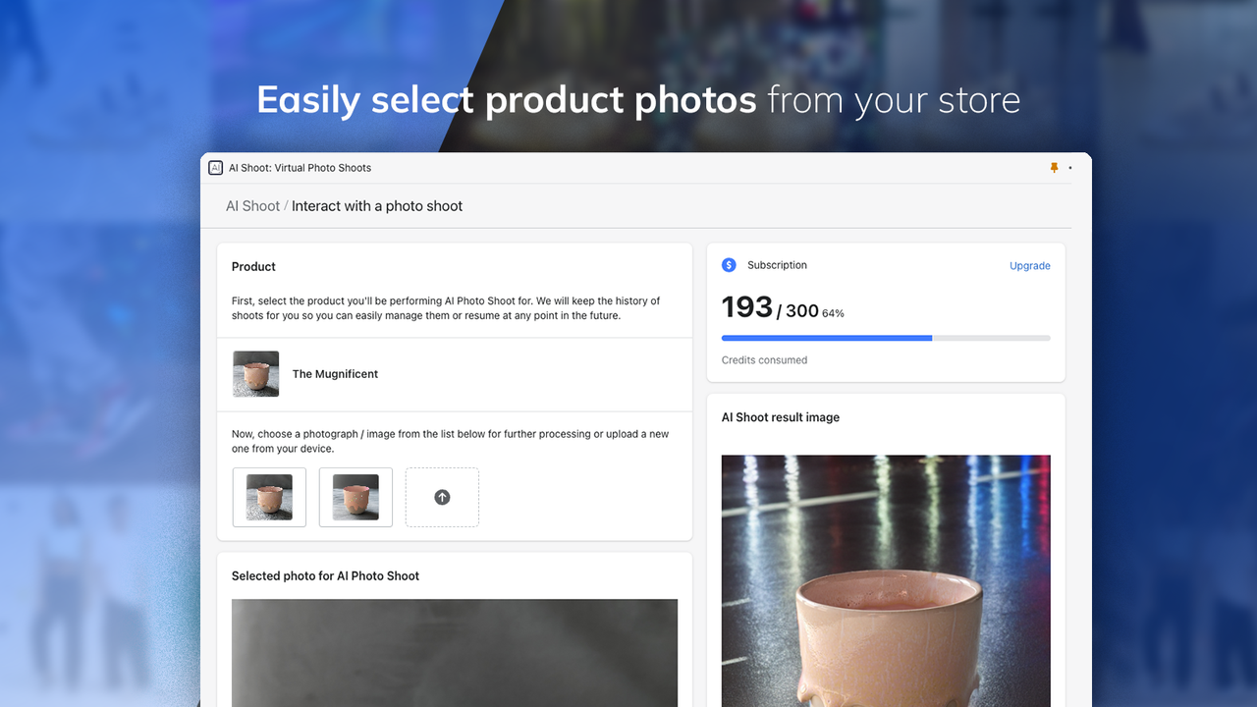Click The Mugnificent product name
The width and height of the screenshot is (1257, 707).
(x=335, y=373)
